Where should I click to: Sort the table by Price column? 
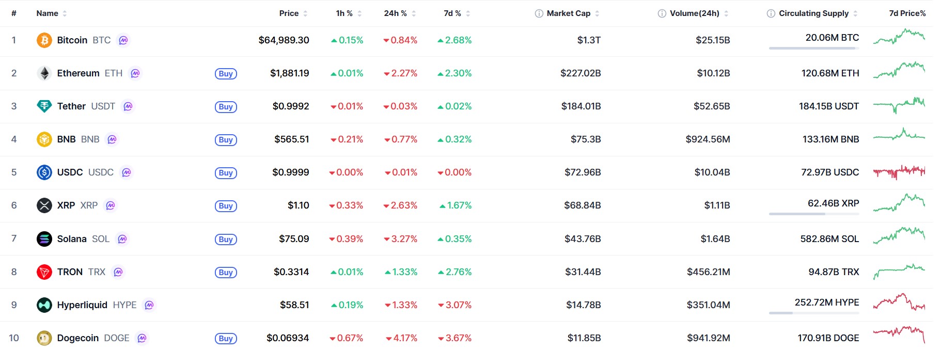point(293,13)
